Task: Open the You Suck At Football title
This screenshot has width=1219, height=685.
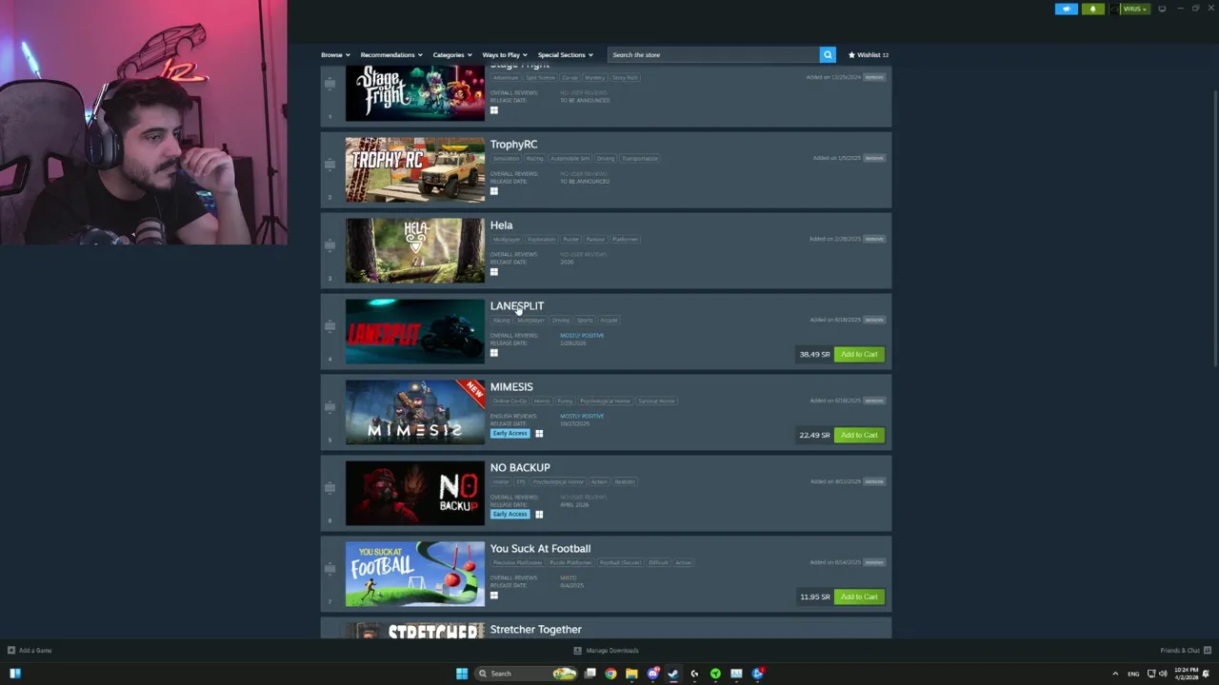Action: point(540,549)
